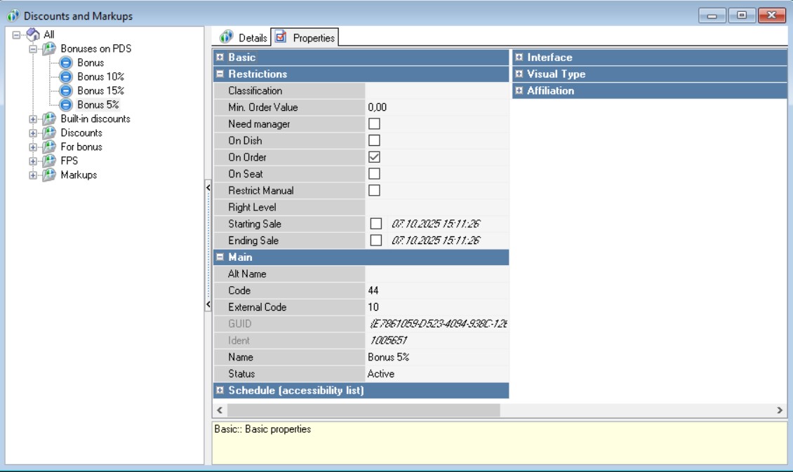The image size is (793, 472).
Task: Tick the Starting Sale checkbox
Action: tap(376, 224)
